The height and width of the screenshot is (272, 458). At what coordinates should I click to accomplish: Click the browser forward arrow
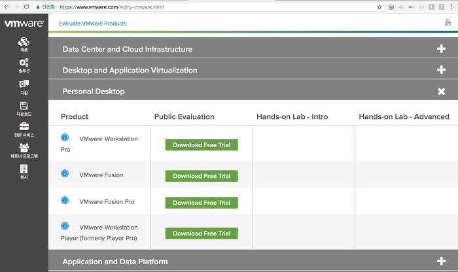click(x=16, y=7)
